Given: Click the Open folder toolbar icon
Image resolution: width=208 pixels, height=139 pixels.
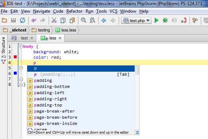Looking at the screenshot, I should [x=4, y=20].
